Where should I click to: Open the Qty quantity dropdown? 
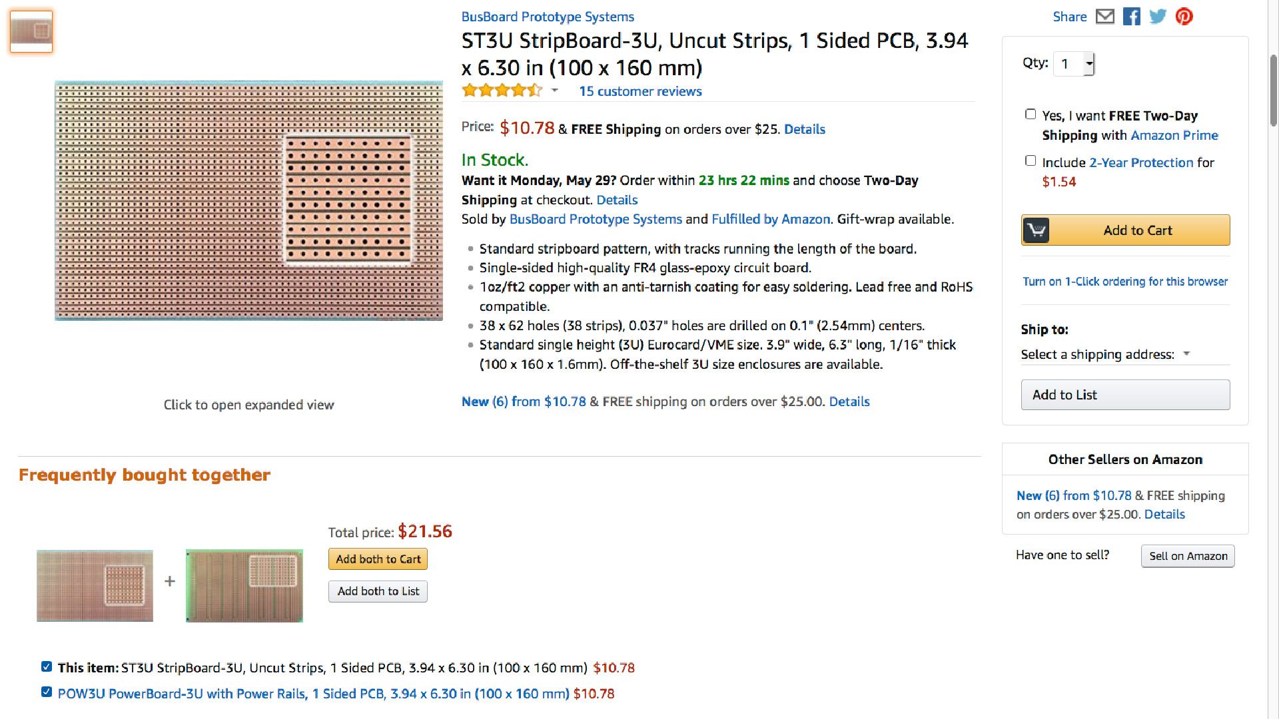1073,64
